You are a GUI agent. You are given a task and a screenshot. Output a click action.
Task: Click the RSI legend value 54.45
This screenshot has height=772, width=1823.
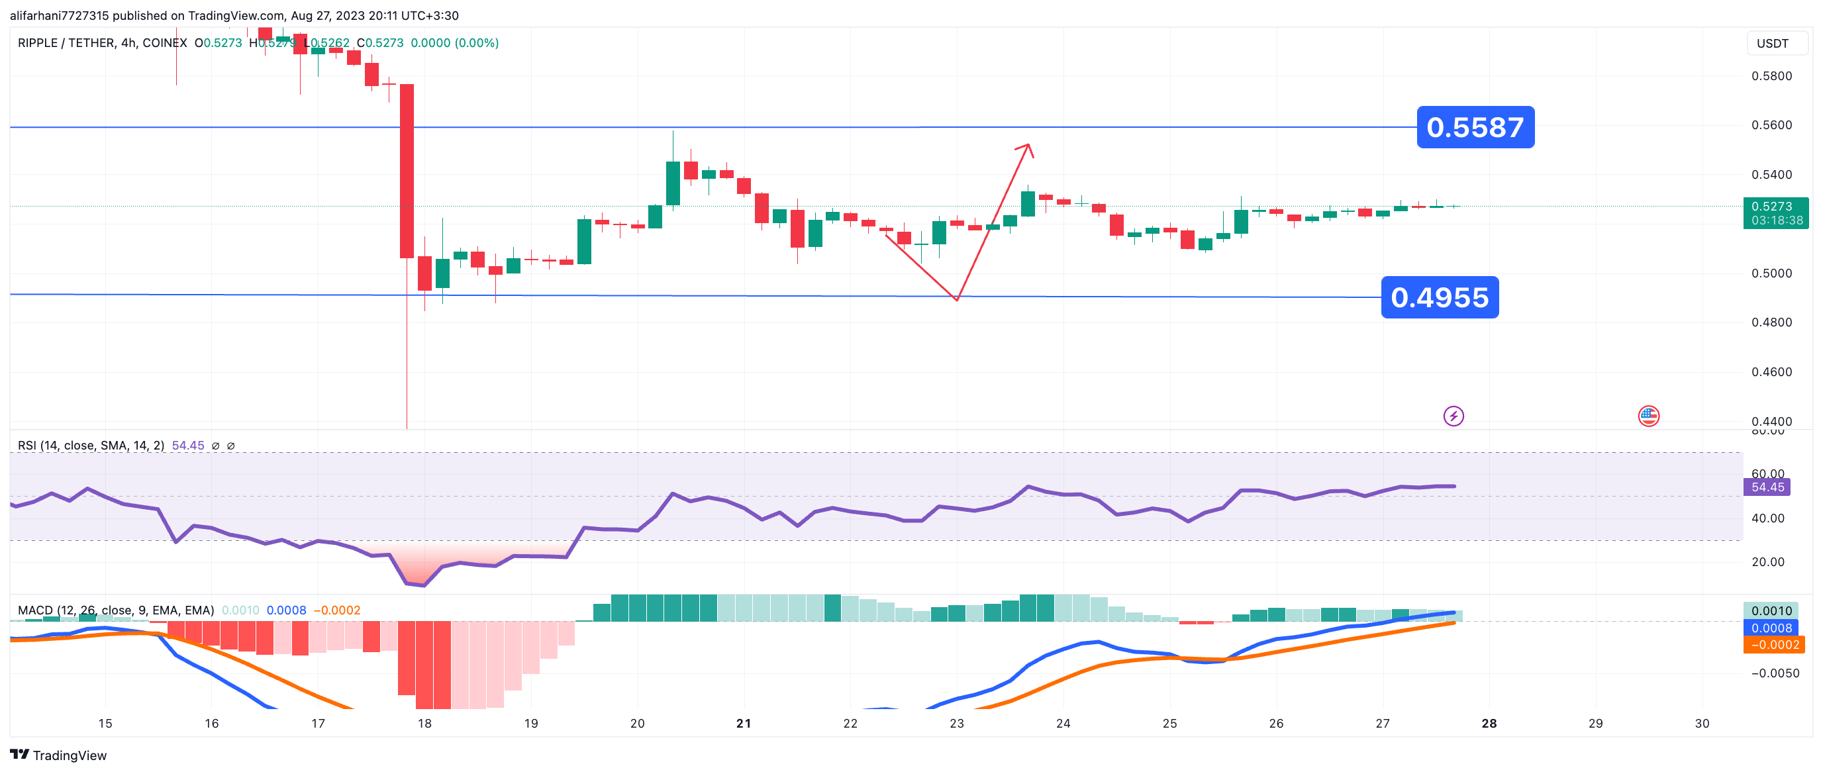pyautogui.click(x=187, y=446)
